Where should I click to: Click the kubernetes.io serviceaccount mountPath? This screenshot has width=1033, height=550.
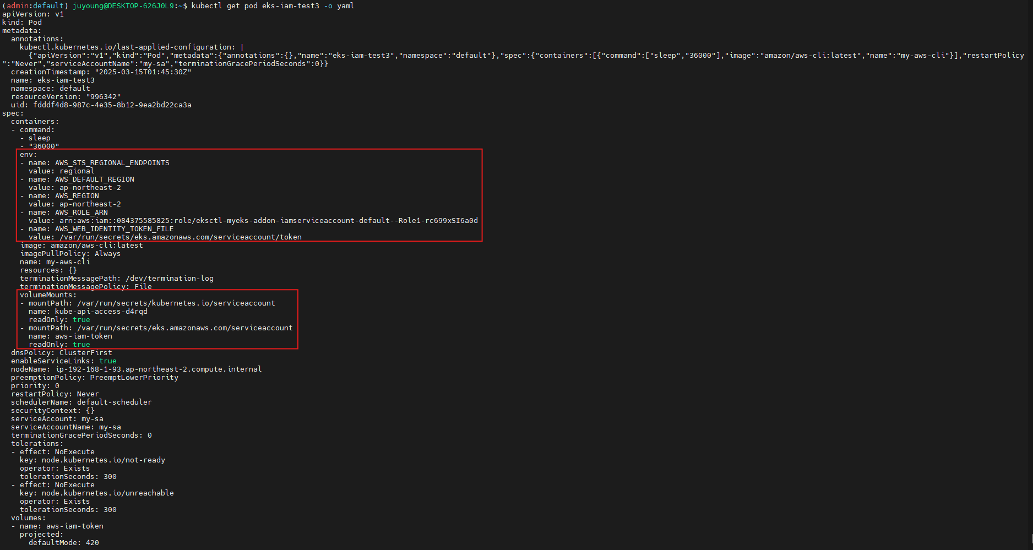176,303
